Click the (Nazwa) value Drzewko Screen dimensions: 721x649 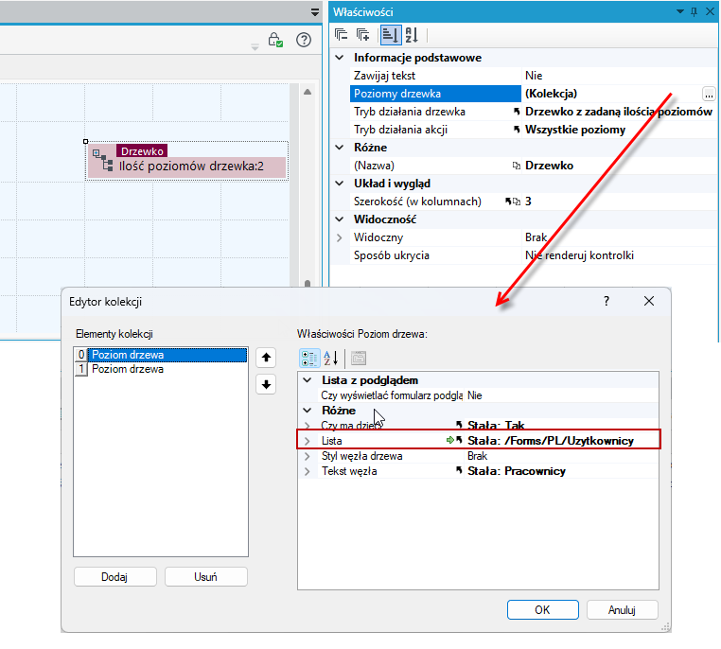(549, 166)
